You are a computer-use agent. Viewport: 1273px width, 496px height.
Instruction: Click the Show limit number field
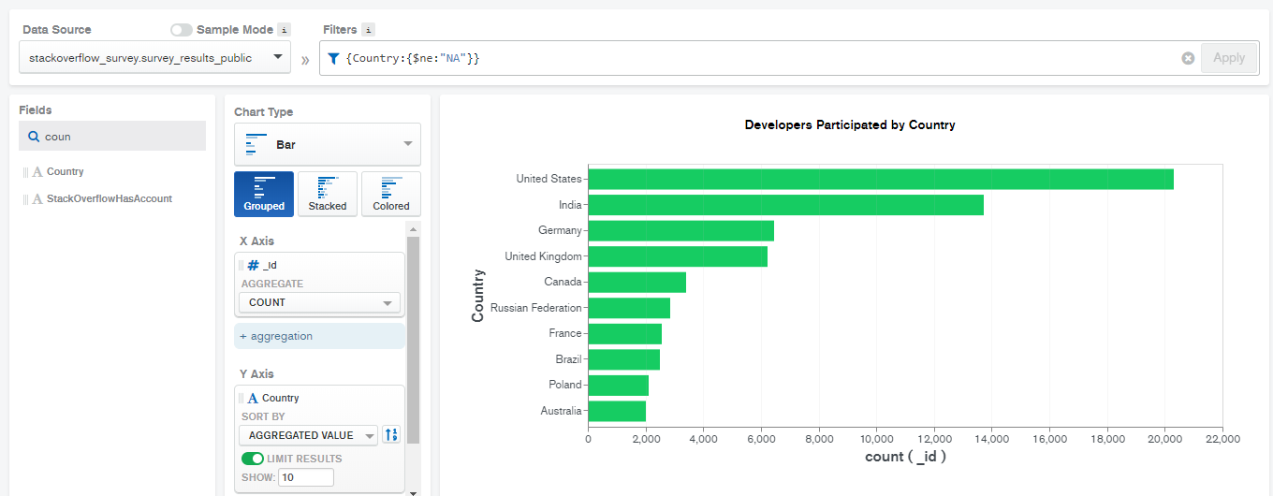pyautogui.click(x=305, y=477)
